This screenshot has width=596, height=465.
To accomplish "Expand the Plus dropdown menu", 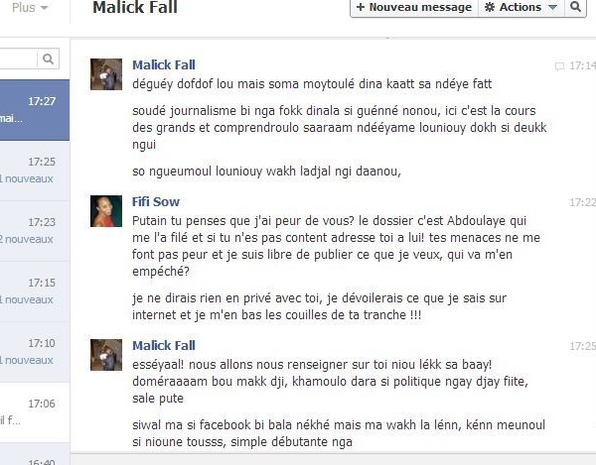I will pos(30,8).
